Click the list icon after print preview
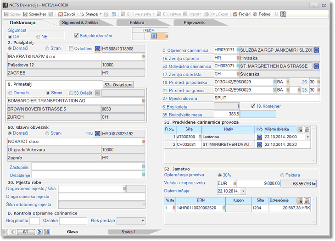 pyautogui.click(x=114, y=14)
